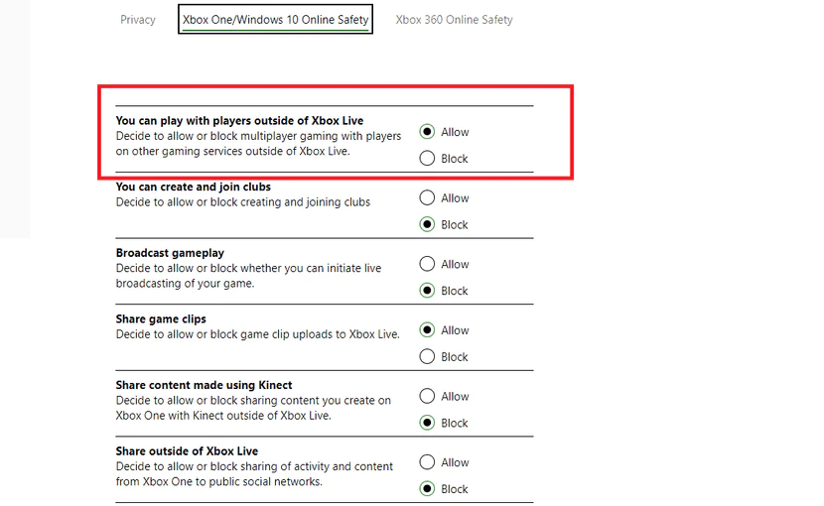Click 'Share content made using Kinect' heading

[204, 385]
